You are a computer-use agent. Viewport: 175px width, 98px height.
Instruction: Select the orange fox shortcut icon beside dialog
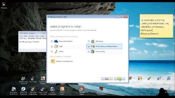[x=131, y=78]
